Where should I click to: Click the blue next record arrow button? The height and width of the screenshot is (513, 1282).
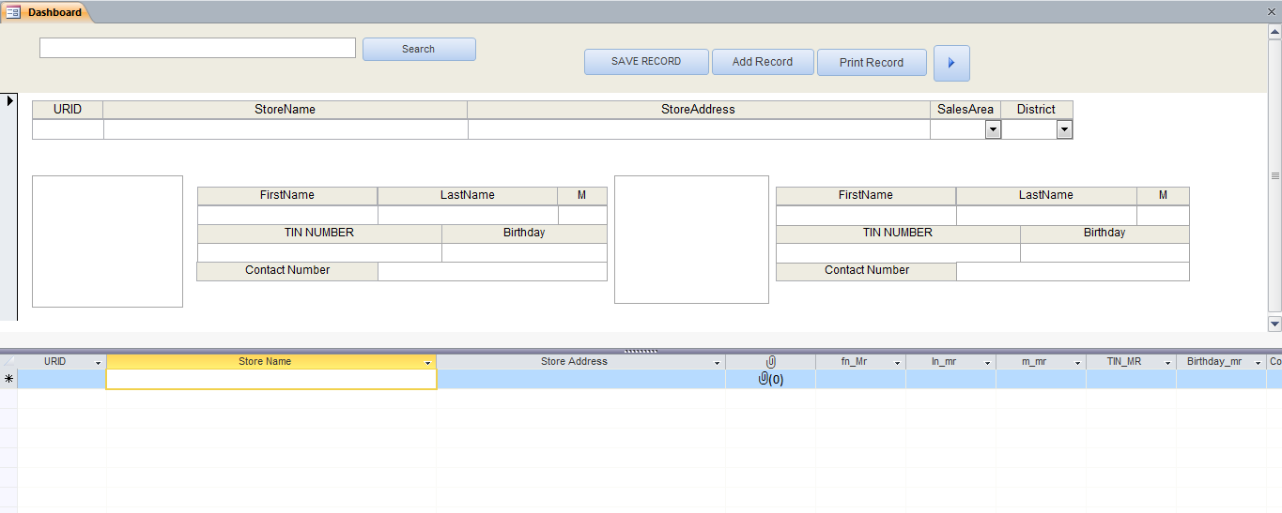pyautogui.click(x=951, y=63)
